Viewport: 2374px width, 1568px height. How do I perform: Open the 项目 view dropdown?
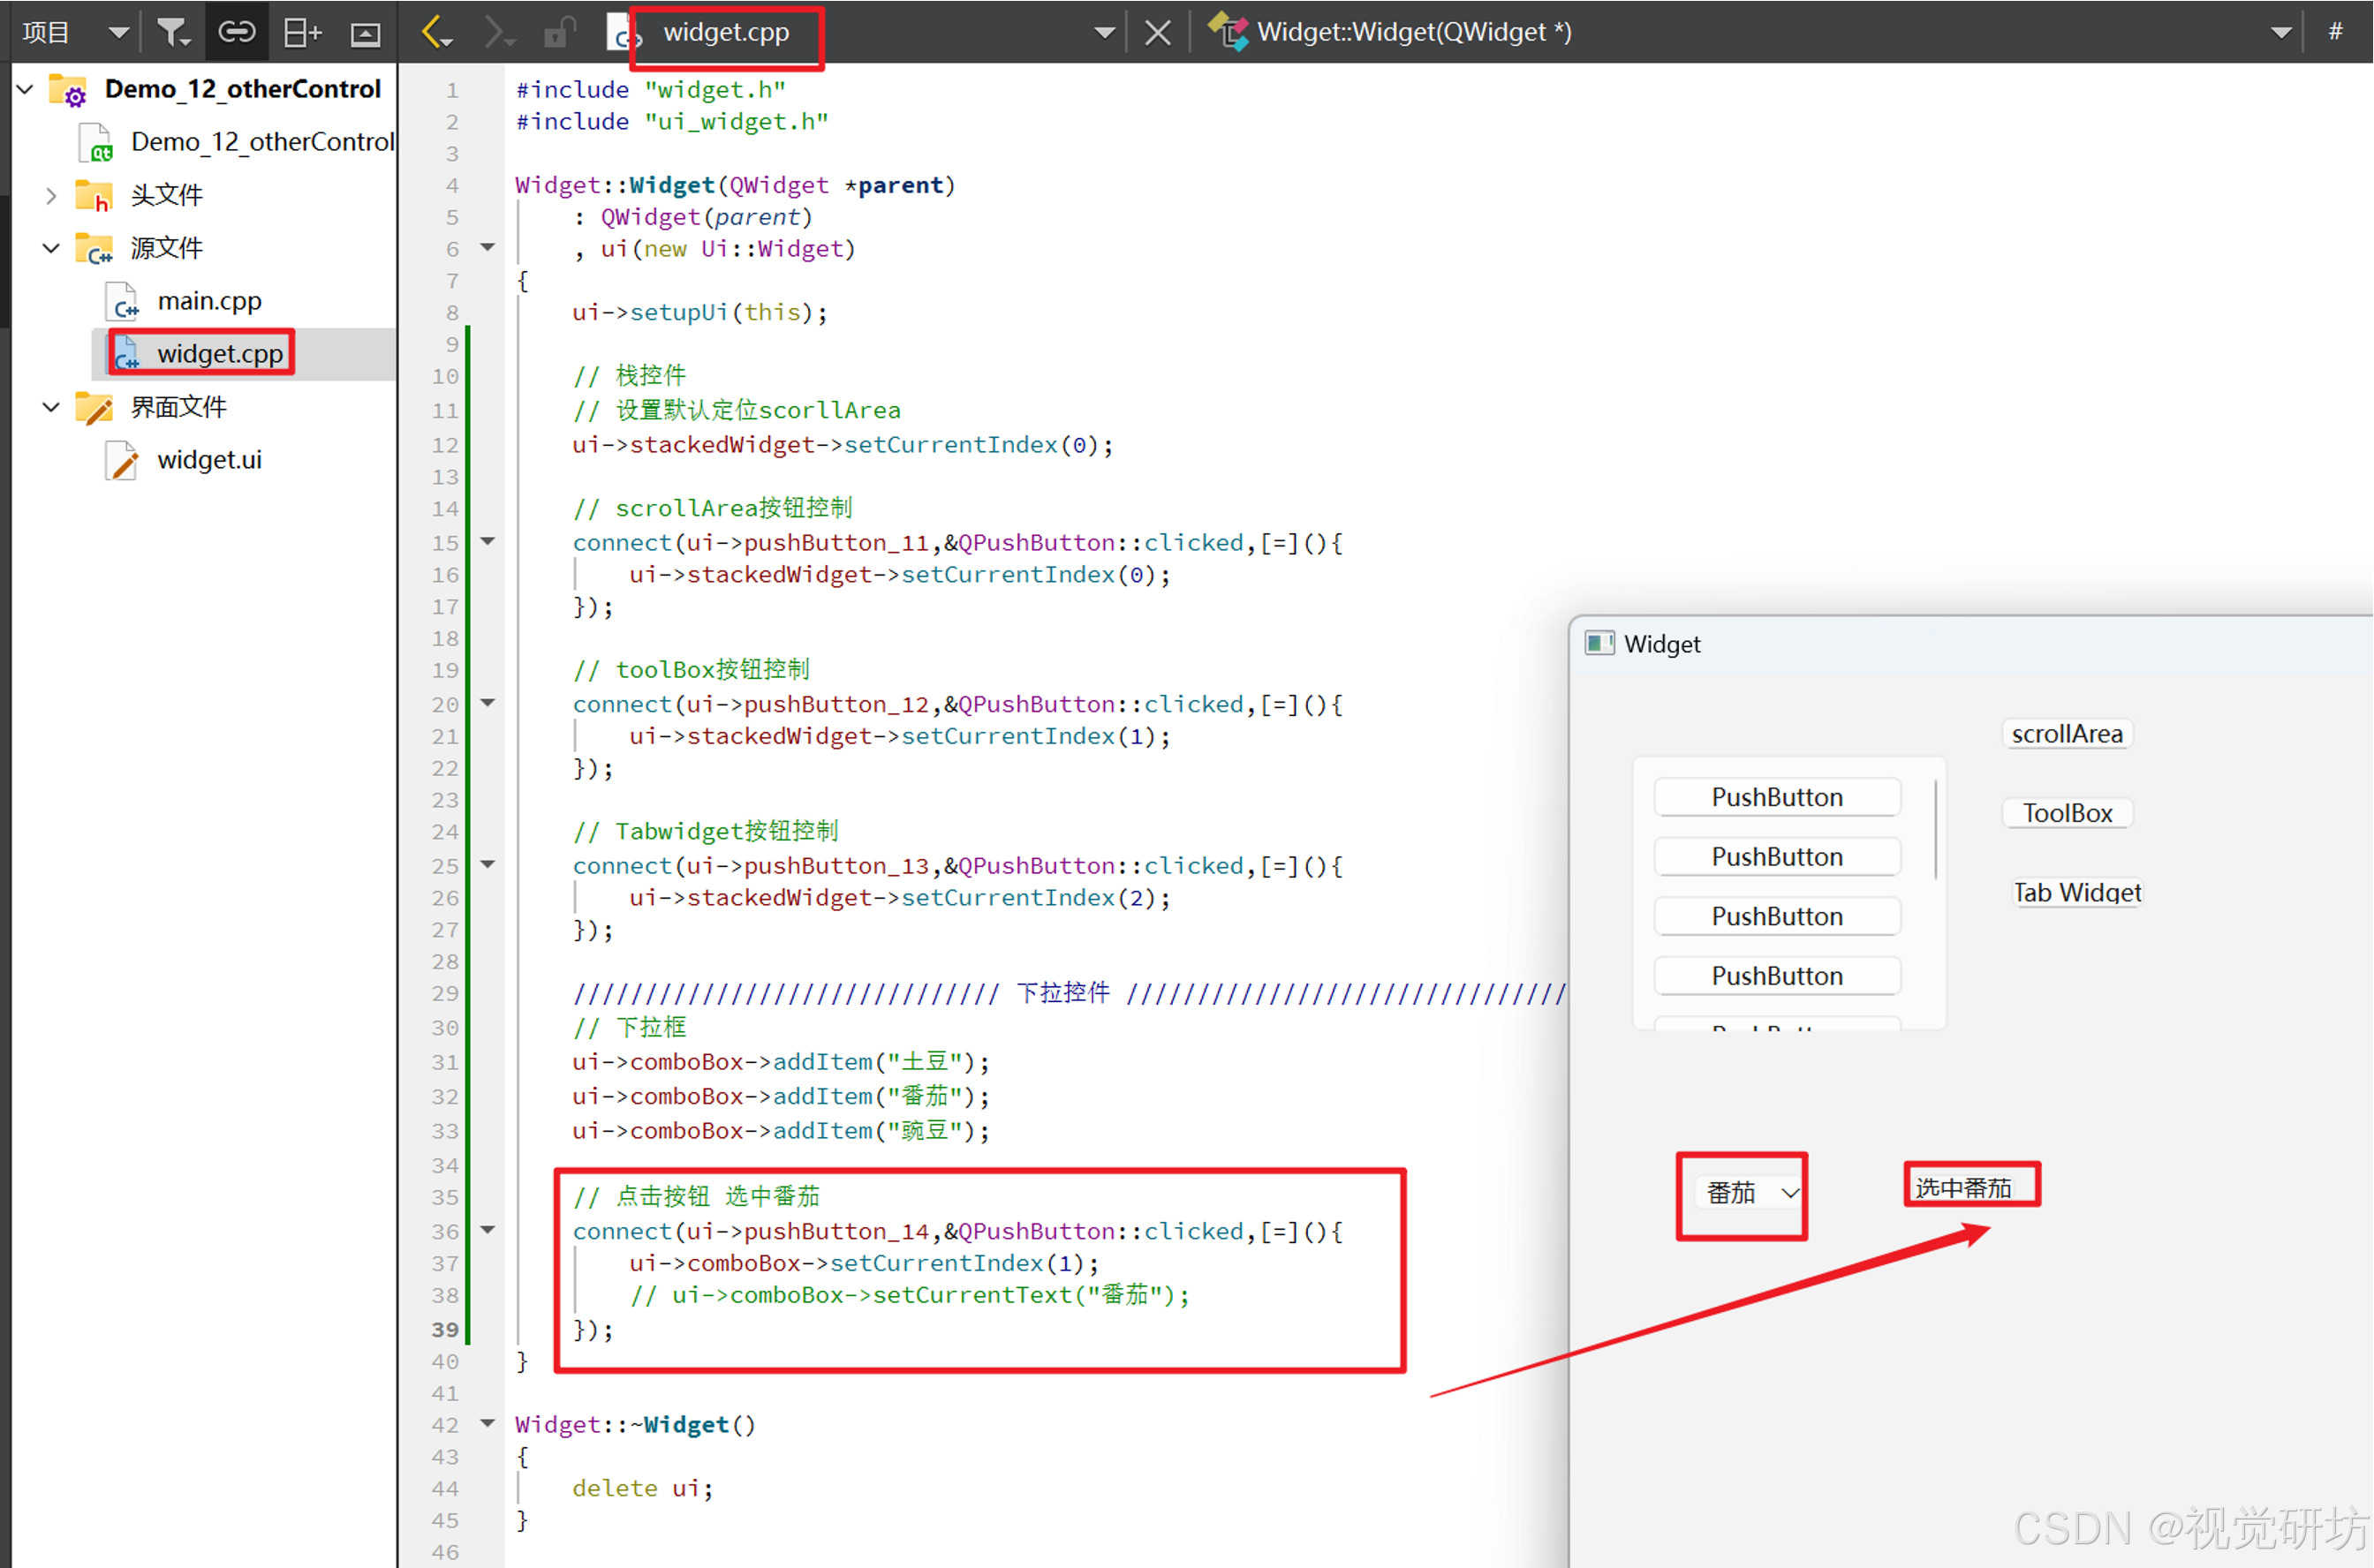[x=118, y=33]
